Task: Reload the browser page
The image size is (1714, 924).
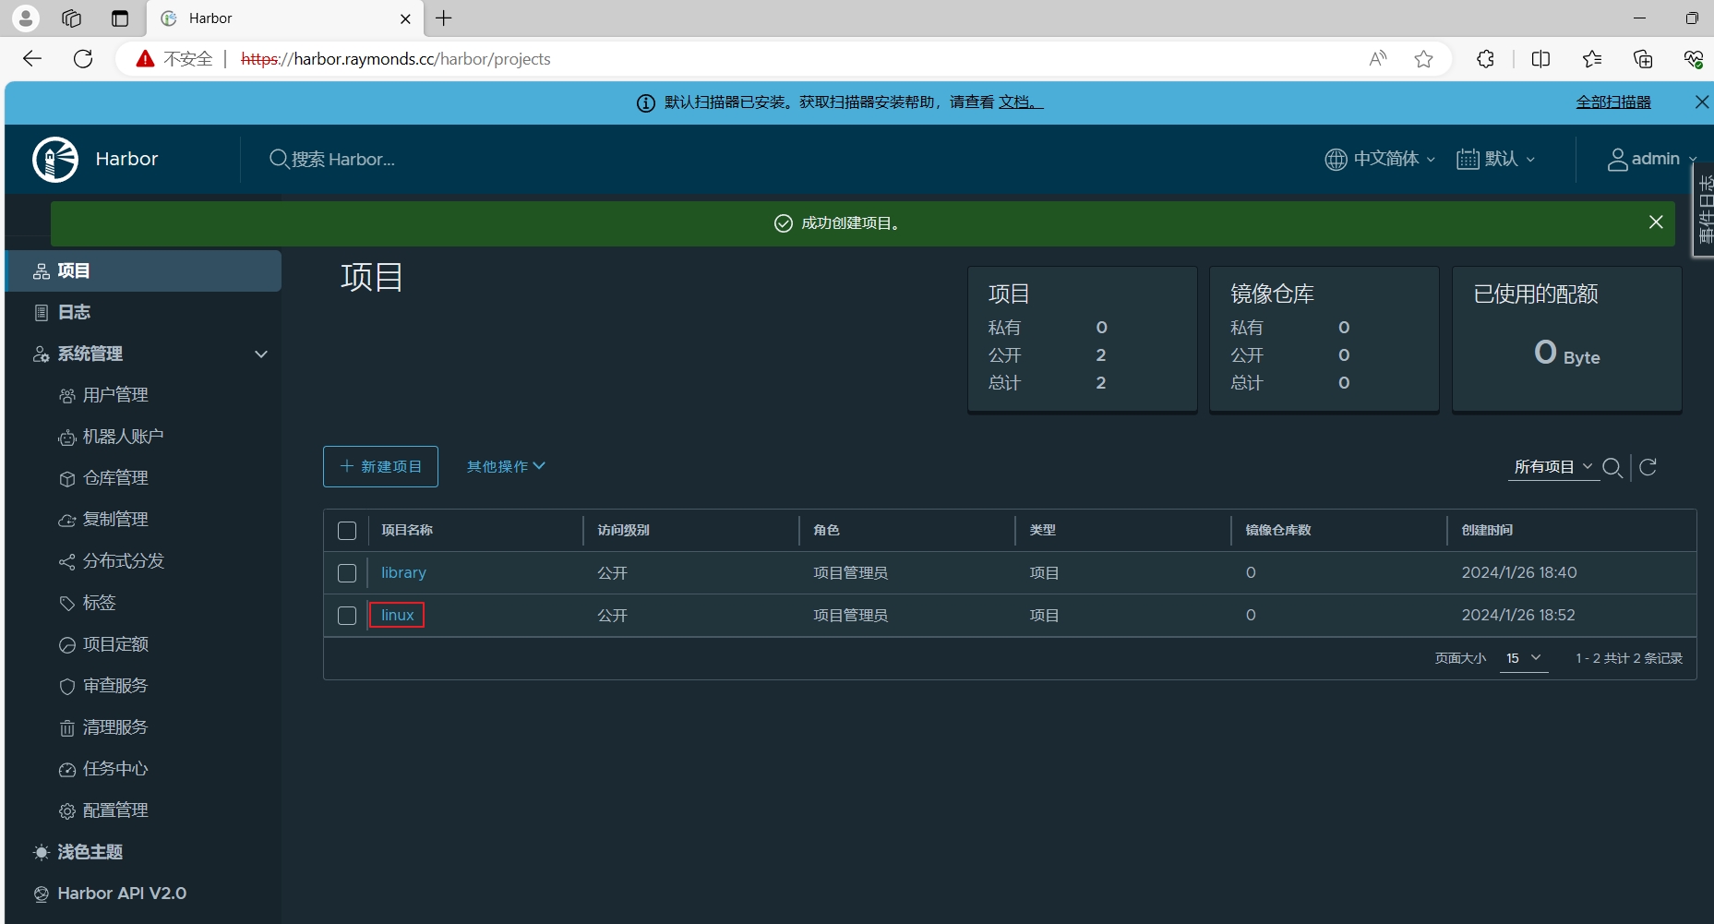Action: point(83,59)
